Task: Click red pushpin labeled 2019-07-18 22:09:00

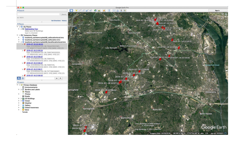Action: [x=139, y=71]
